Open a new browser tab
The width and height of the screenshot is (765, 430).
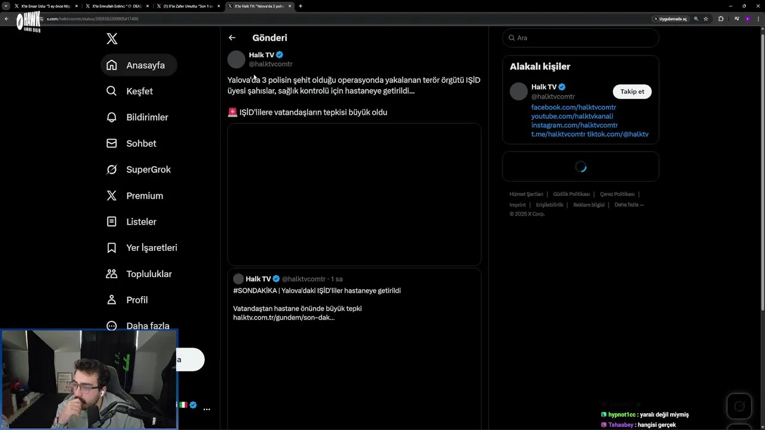click(x=301, y=6)
